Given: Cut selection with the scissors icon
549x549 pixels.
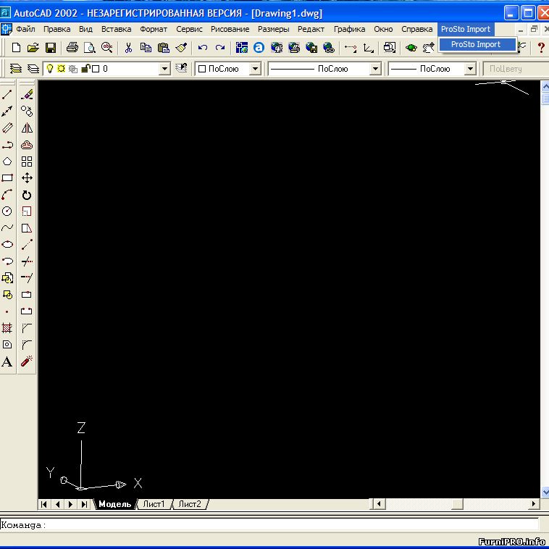Looking at the screenshot, I should pos(128,47).
